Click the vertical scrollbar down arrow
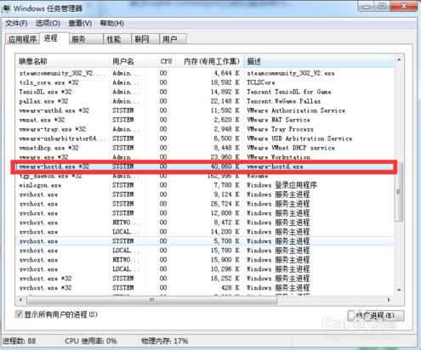421x350 pixels. [399, 290]
